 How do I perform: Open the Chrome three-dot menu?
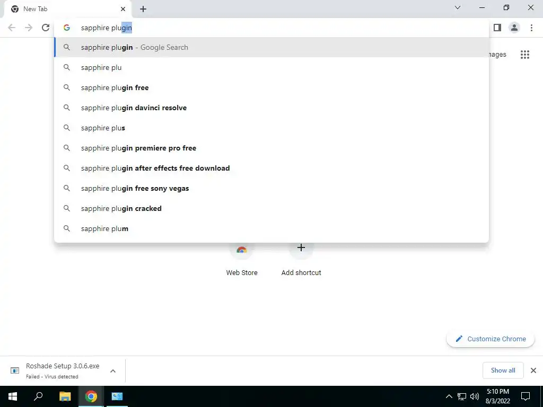pos(531,28)
